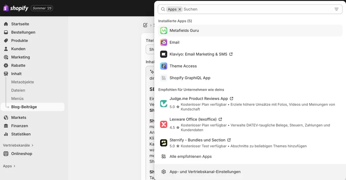Screen dimensions: 346x180
Task: Open the Shopify GraphiQL App entry
Action: tap(190, 78)
